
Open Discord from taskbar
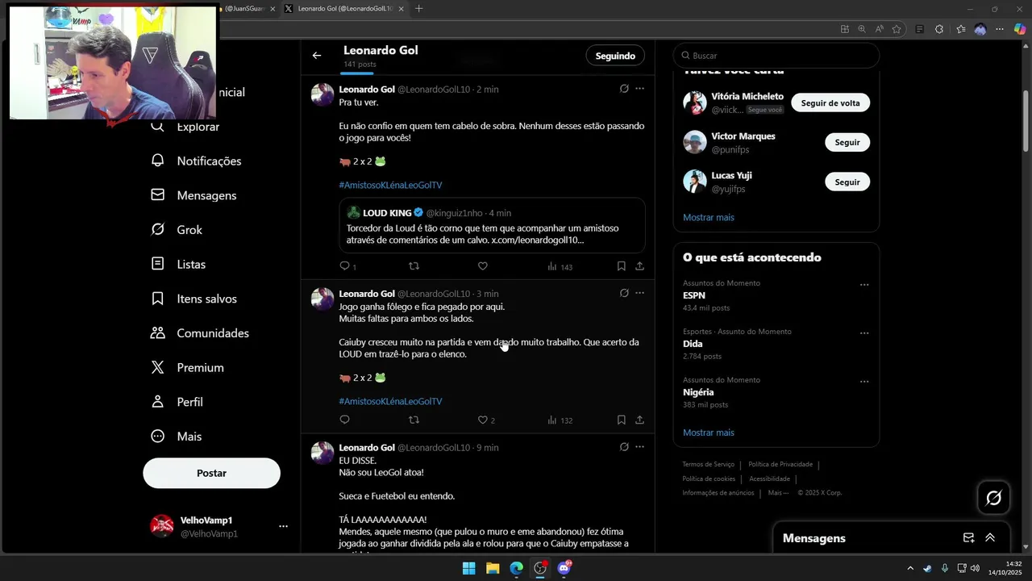(564, 568)
